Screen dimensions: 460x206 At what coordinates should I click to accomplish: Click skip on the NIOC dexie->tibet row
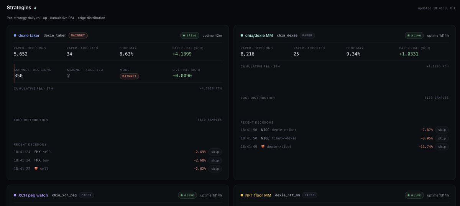(x=442, y=130)
